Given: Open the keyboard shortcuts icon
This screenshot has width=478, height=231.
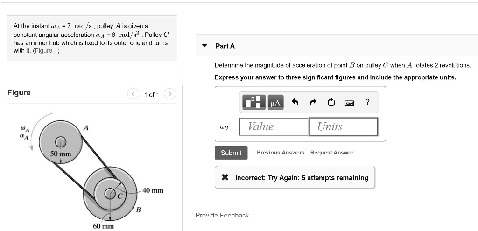Looking at the screenshot, I should [x=349, y=103].
